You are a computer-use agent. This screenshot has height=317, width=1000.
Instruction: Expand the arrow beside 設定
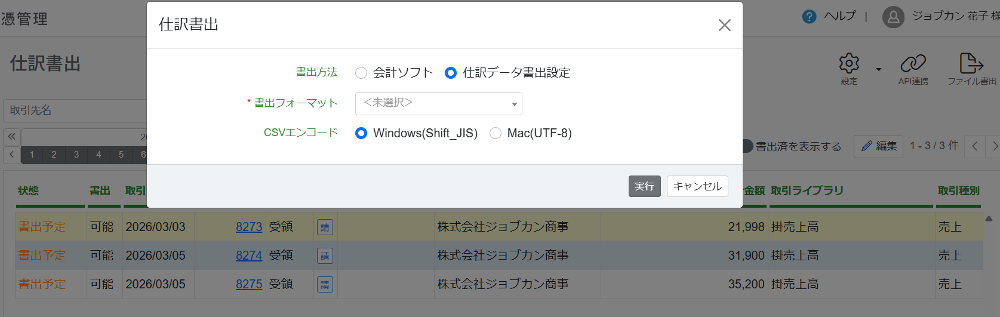click(x=878, y=69)
